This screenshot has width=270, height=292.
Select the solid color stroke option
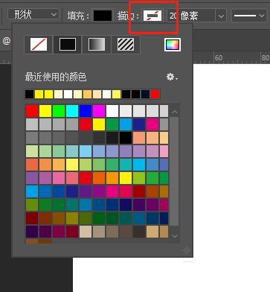pos(68,45)
